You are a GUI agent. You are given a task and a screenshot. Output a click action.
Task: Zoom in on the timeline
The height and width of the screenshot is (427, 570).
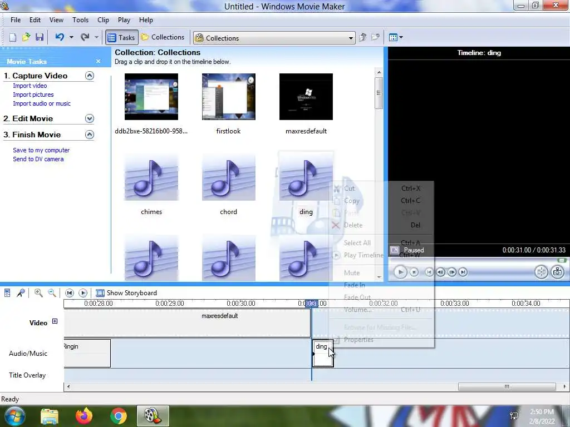tap(38, 292)
